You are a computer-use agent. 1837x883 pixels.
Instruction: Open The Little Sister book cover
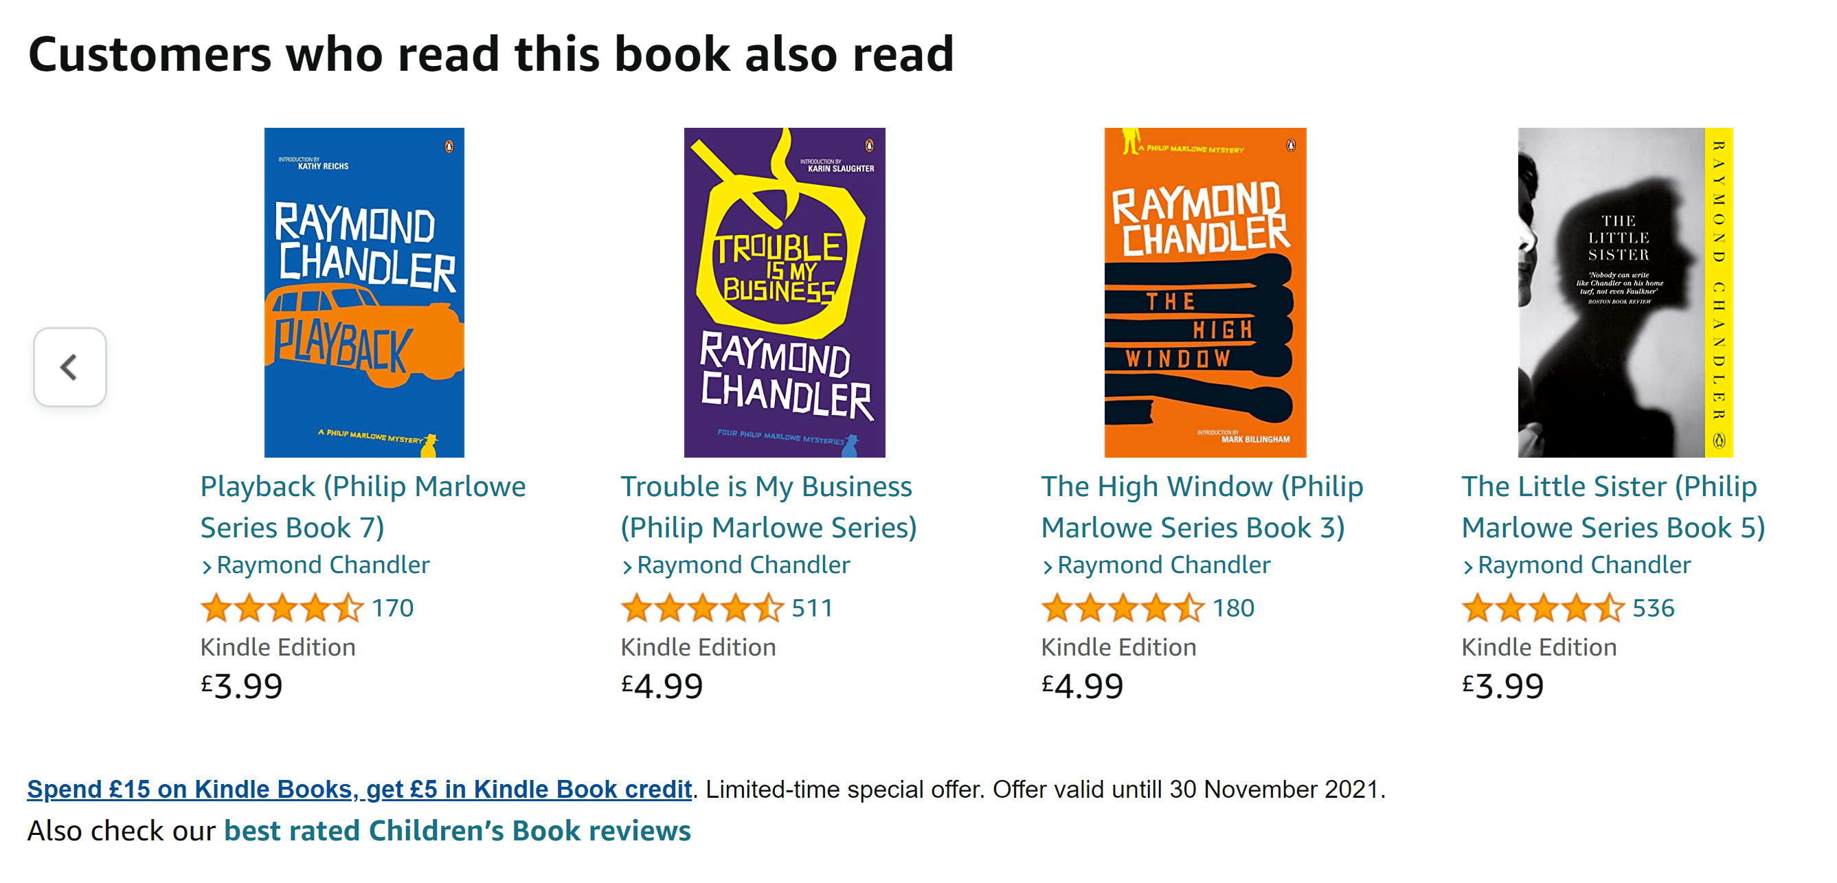tap(1625, 293)
